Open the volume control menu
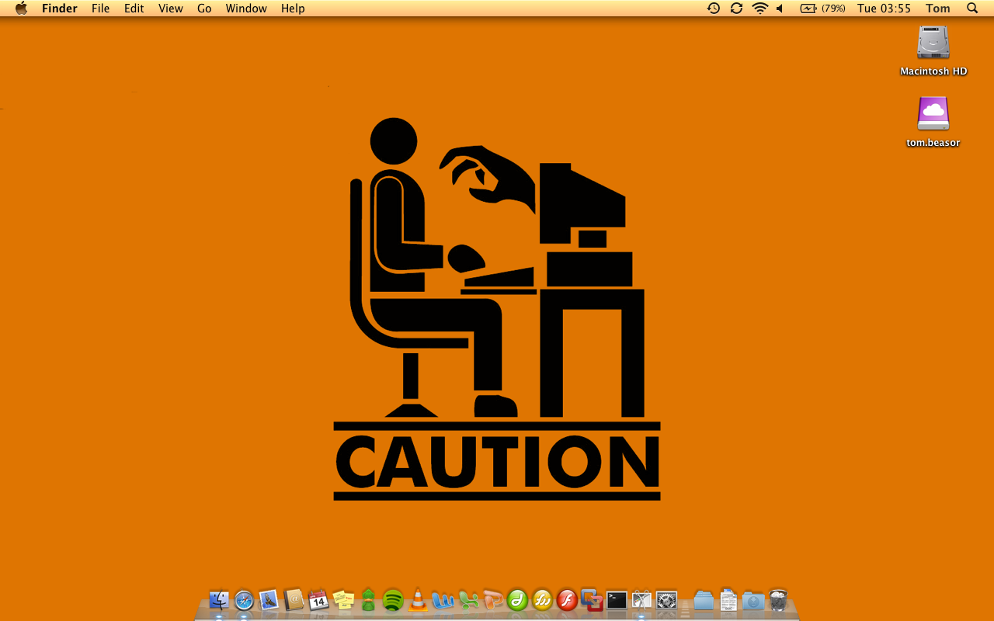This screenshot has height=621, width=994. (x=780, y=9)
